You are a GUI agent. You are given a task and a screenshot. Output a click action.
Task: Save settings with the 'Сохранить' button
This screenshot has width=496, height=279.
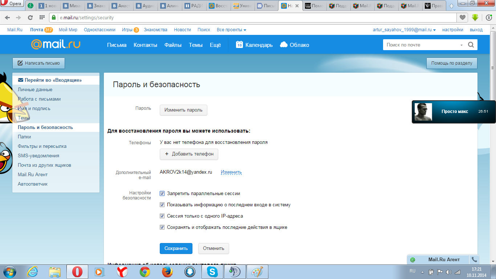pyautogui.click(x=176, y=248)
